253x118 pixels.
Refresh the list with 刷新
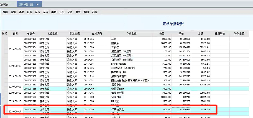click(x=78, y=12)
